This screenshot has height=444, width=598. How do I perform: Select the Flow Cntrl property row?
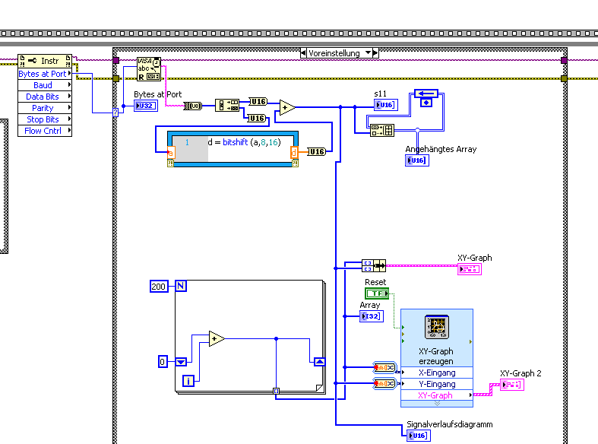(45, 131)
